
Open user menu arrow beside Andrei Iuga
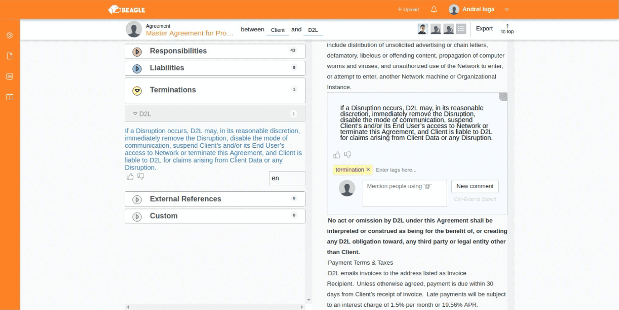(x=507, y=10)
